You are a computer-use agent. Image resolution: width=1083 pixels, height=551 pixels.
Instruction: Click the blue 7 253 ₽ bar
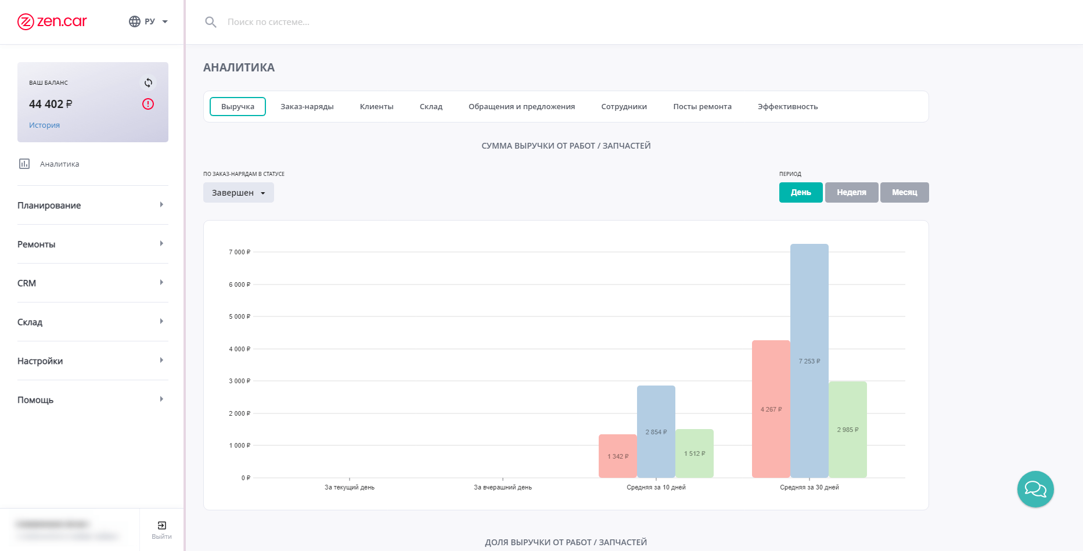pos(809,361)
